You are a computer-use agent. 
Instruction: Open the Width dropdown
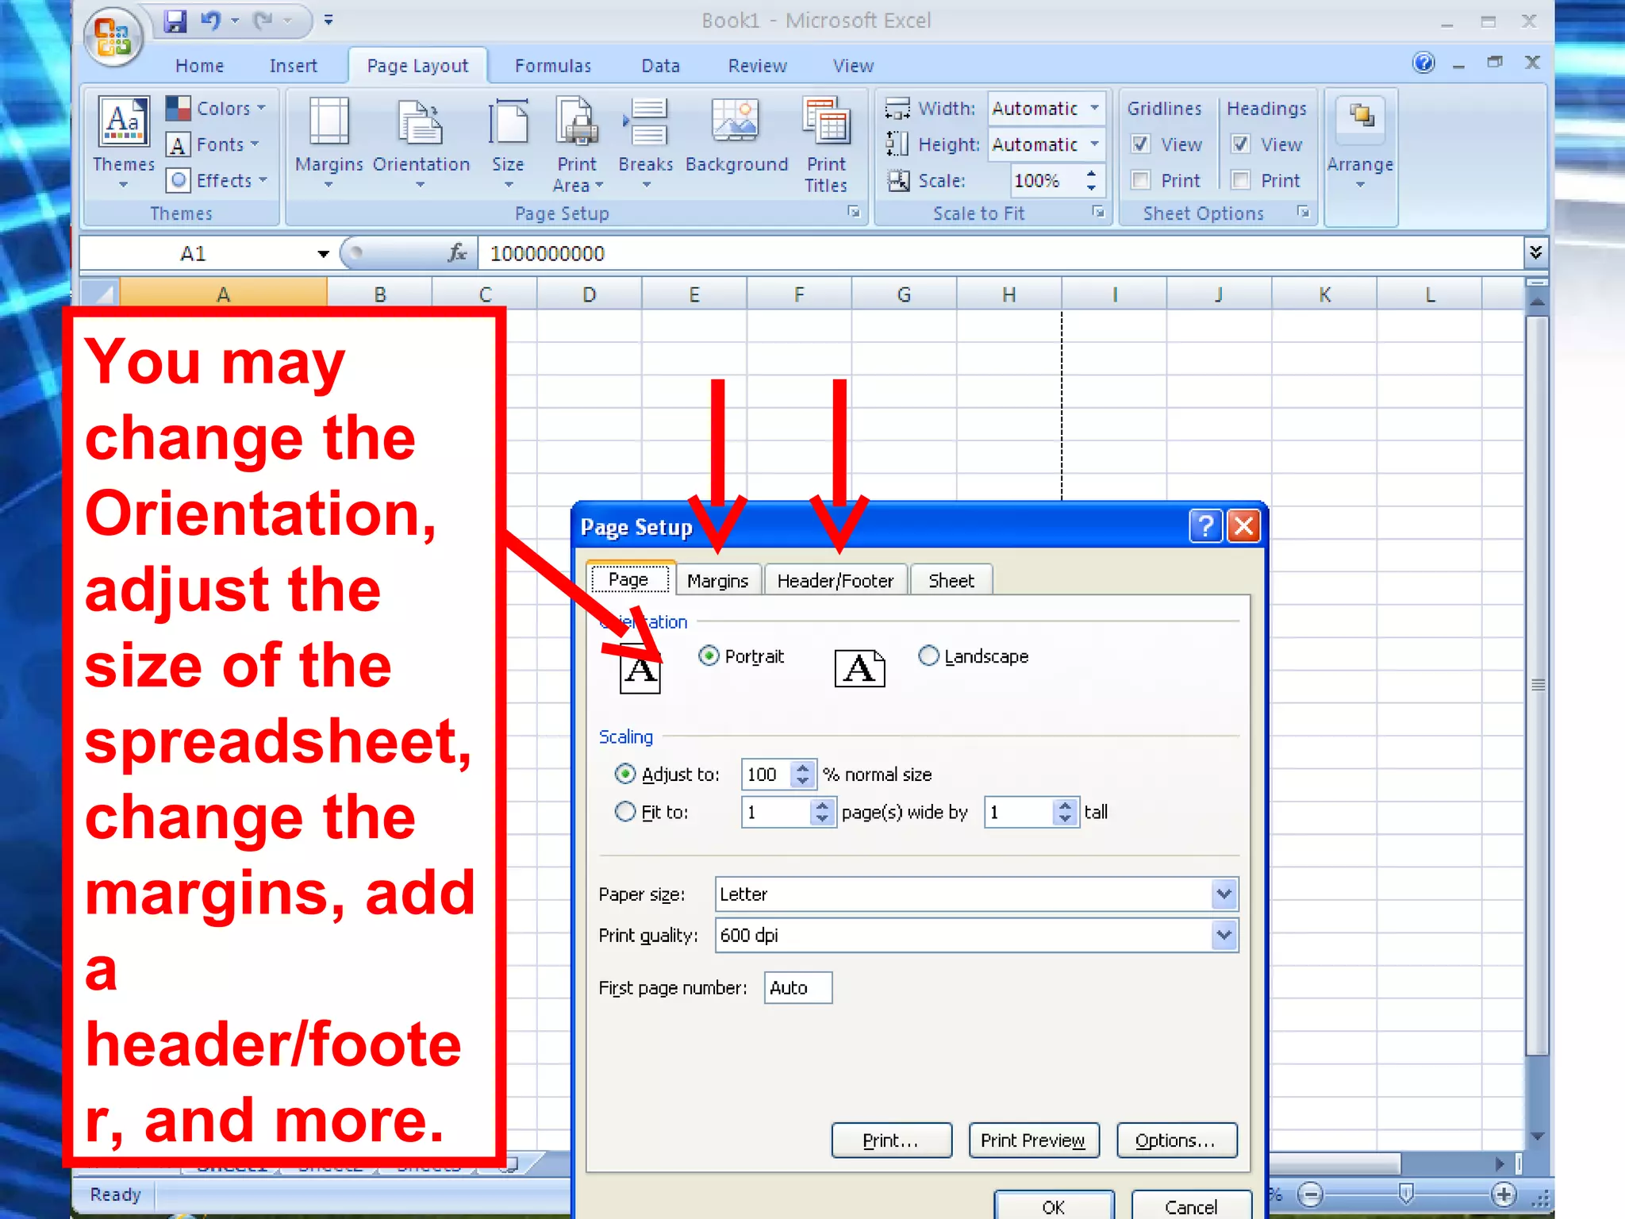1095,108
